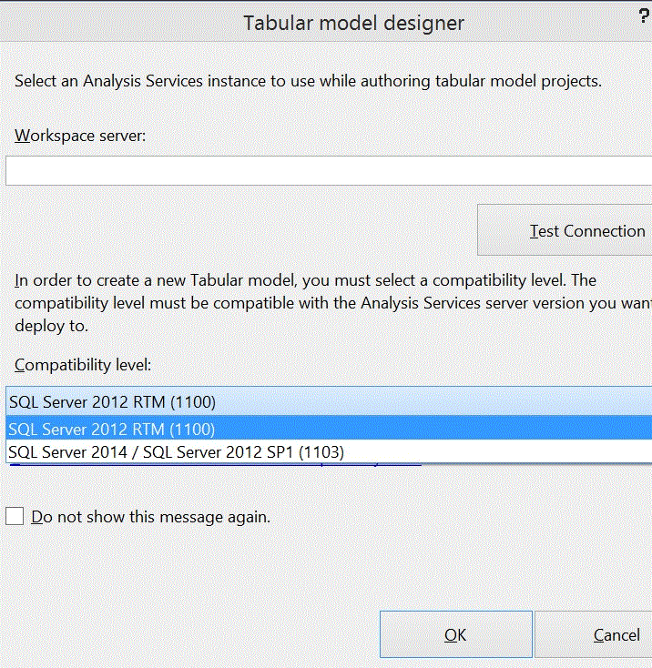Click the help question mark icon
This screenshot has height=668, width=652.
(644, 20)
